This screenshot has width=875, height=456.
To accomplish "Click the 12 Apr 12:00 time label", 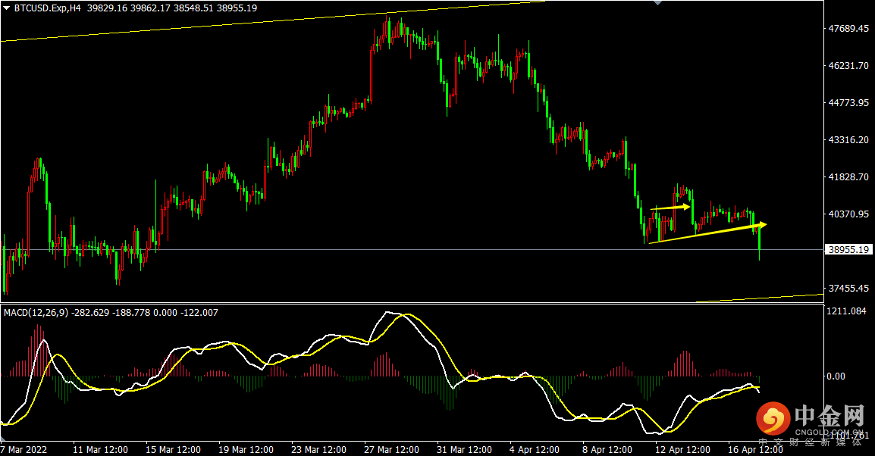I will click(682, 450).
